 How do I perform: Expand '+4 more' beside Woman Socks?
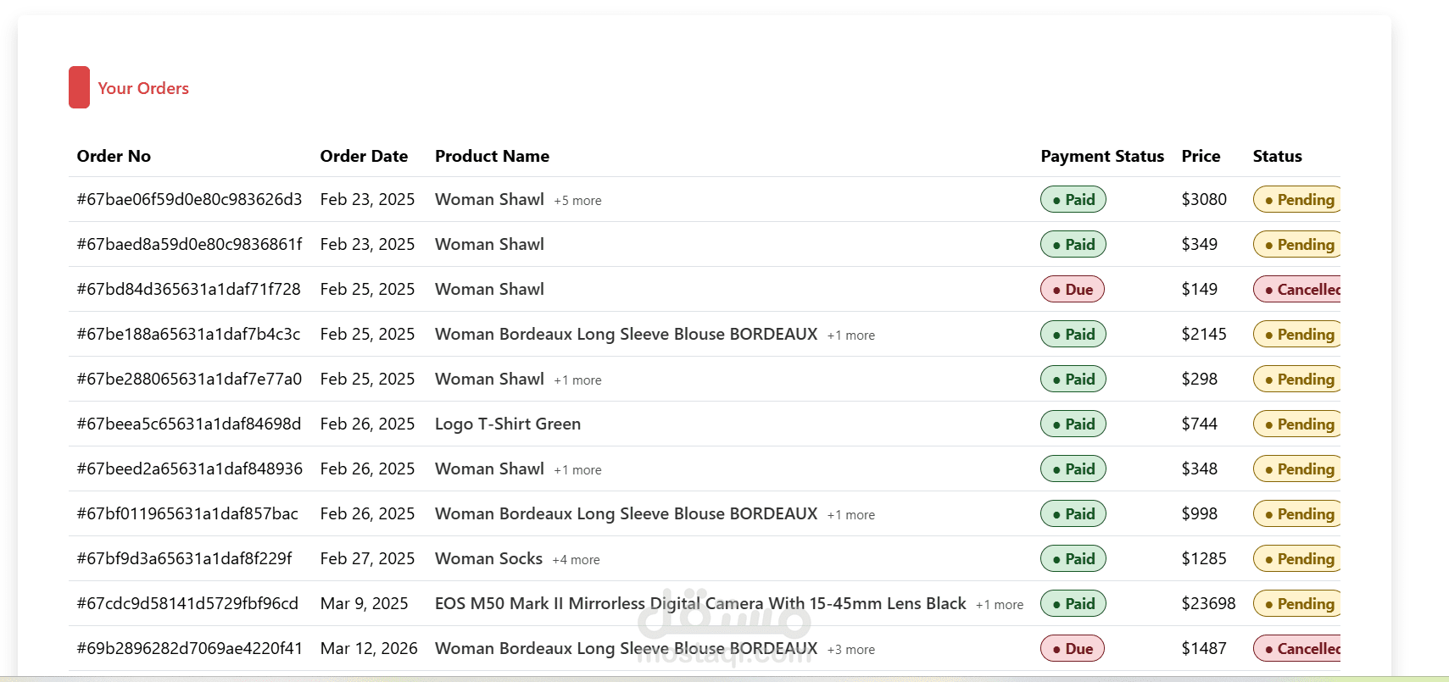click(576, 560)
